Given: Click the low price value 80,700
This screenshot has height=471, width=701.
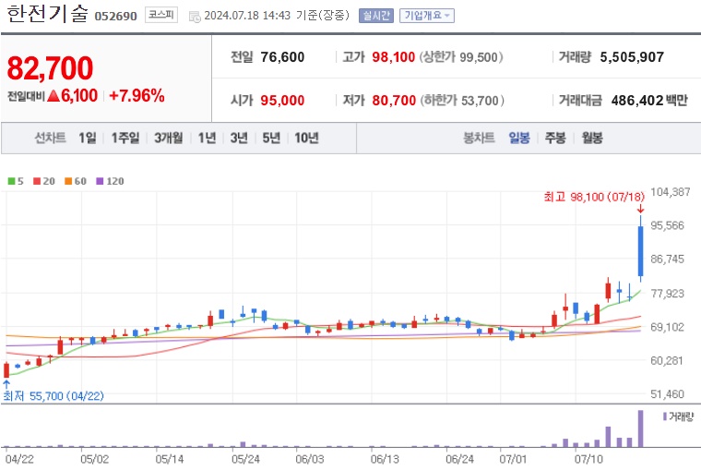Looking at the screenshot, I should (x=394, y=101).
